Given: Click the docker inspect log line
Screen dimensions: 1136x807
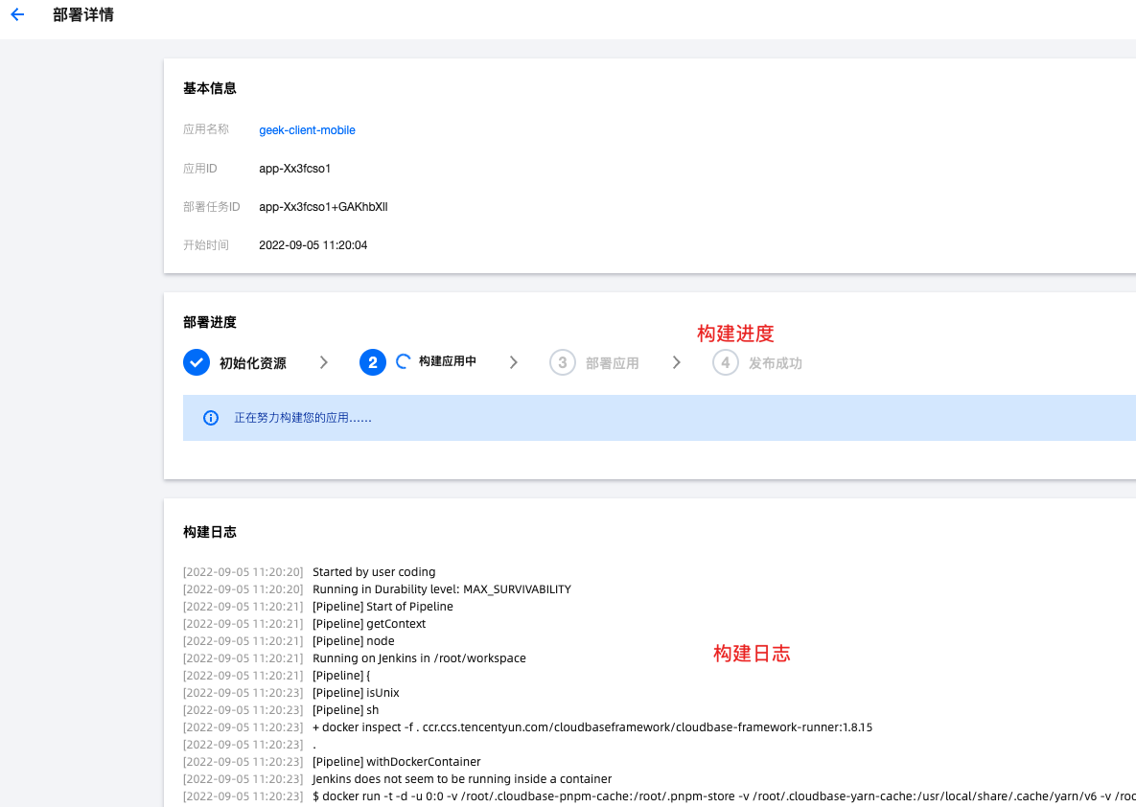Looking at the screenshot, I should click(591, 727).
